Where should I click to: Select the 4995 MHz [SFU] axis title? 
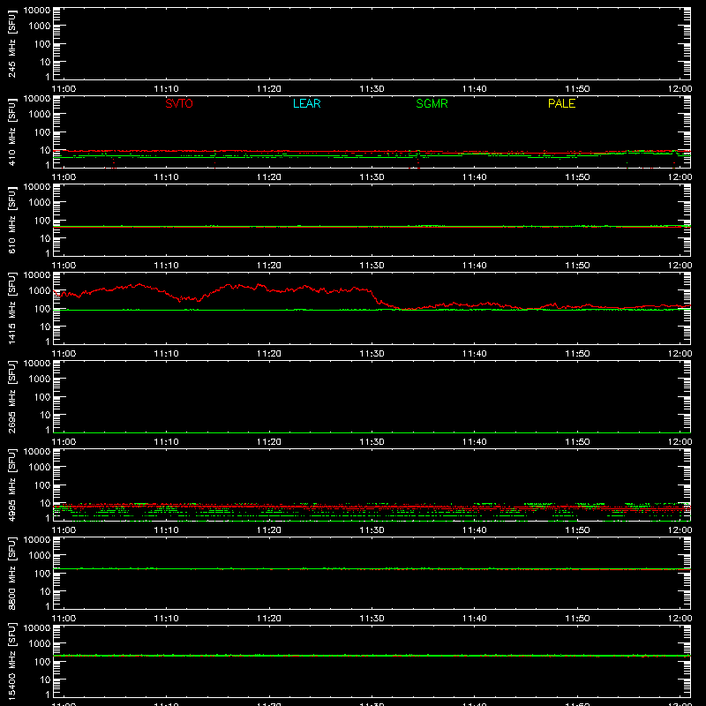tap(11, 484)
